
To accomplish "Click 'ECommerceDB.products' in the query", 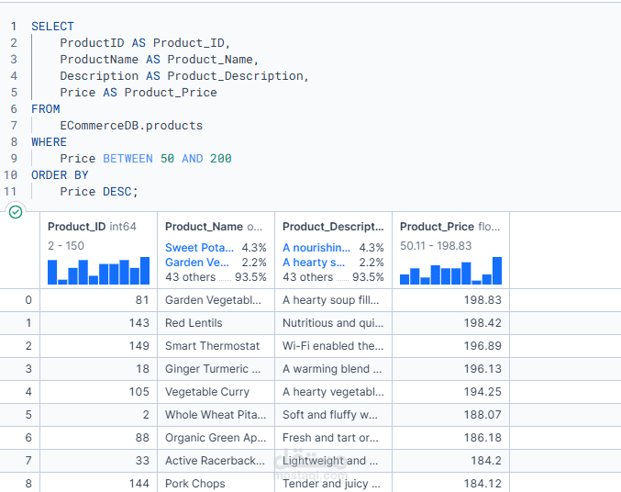I will [131, 126].
